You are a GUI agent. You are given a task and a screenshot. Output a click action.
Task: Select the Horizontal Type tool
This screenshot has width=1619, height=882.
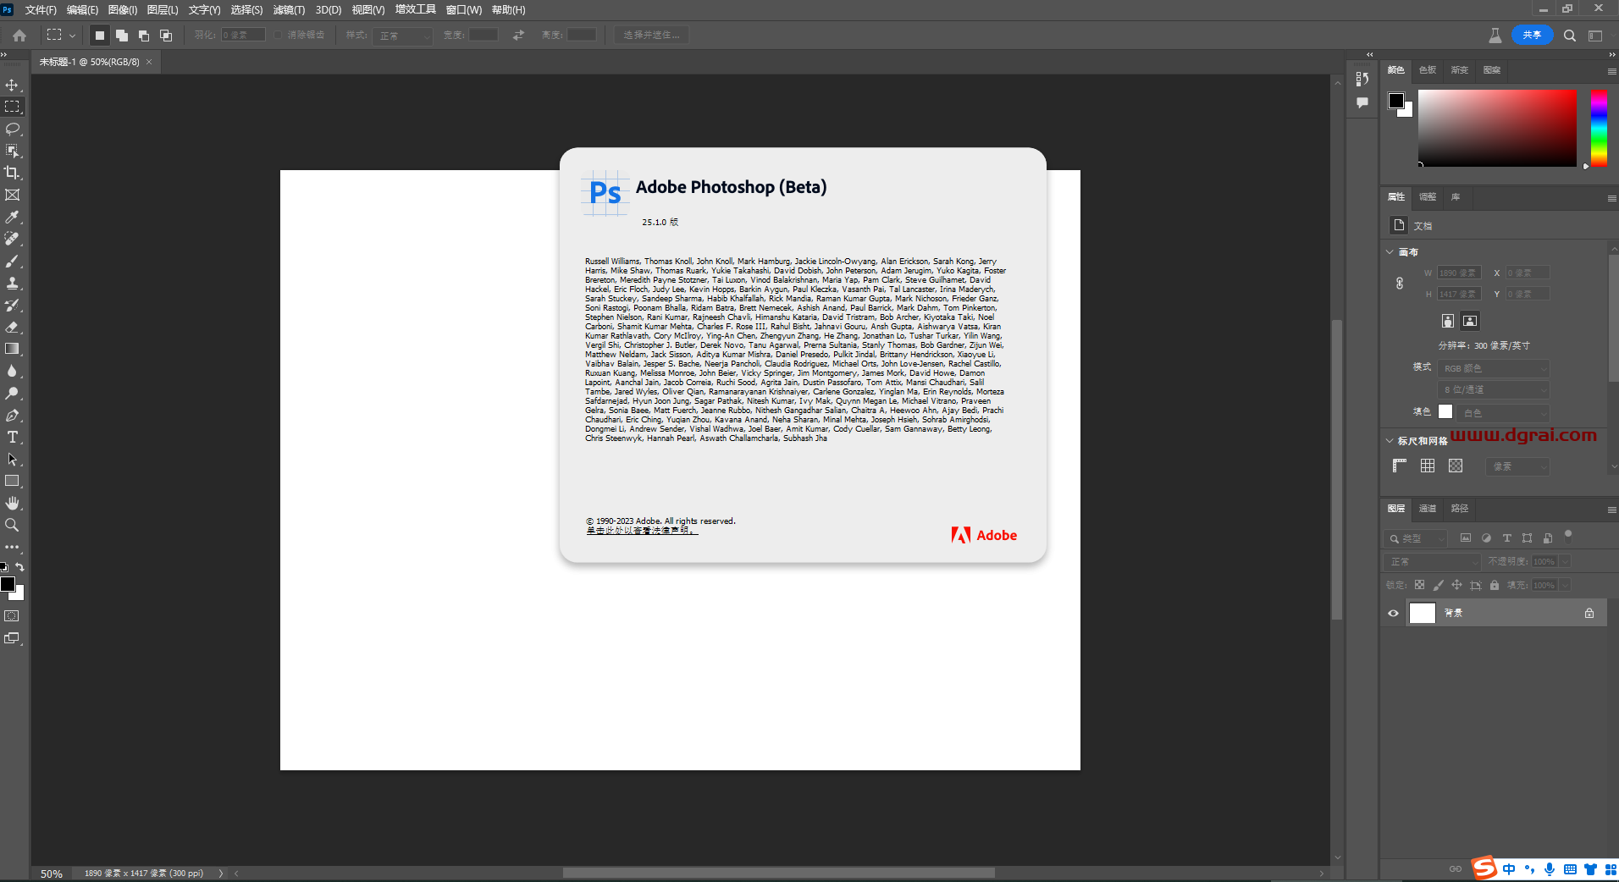tap(12, 438)
